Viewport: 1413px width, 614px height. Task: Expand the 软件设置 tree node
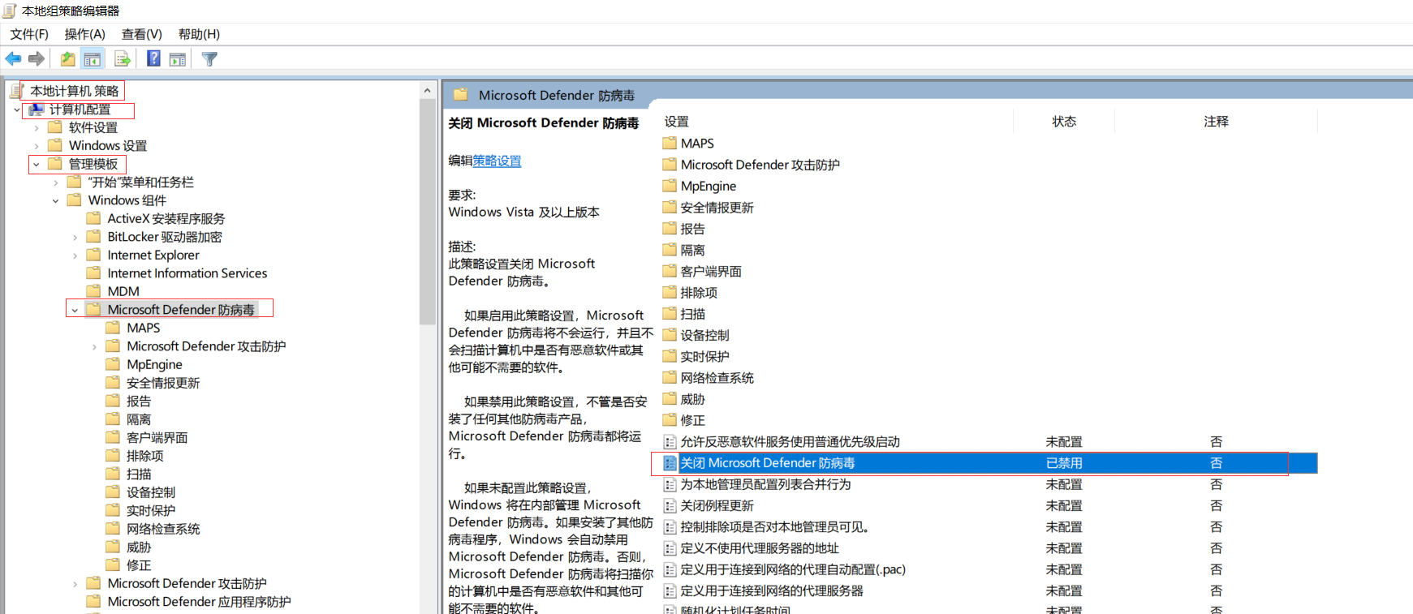[x=37, y=127]
